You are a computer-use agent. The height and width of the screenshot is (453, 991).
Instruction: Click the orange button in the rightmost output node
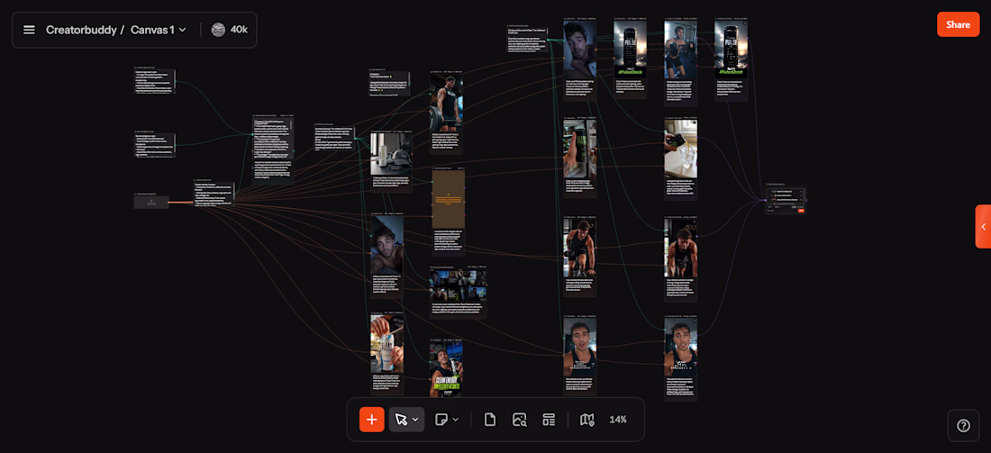pyautogui.click(x=801, y=210)
